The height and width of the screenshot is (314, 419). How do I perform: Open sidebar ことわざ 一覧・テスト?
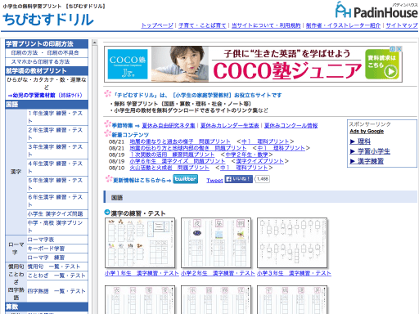click(x=56, y=276)
